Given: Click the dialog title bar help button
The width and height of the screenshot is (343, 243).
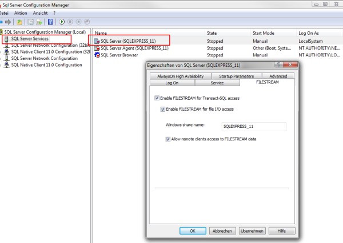Looking at the screenshot, I should click(x=278, y=64).
